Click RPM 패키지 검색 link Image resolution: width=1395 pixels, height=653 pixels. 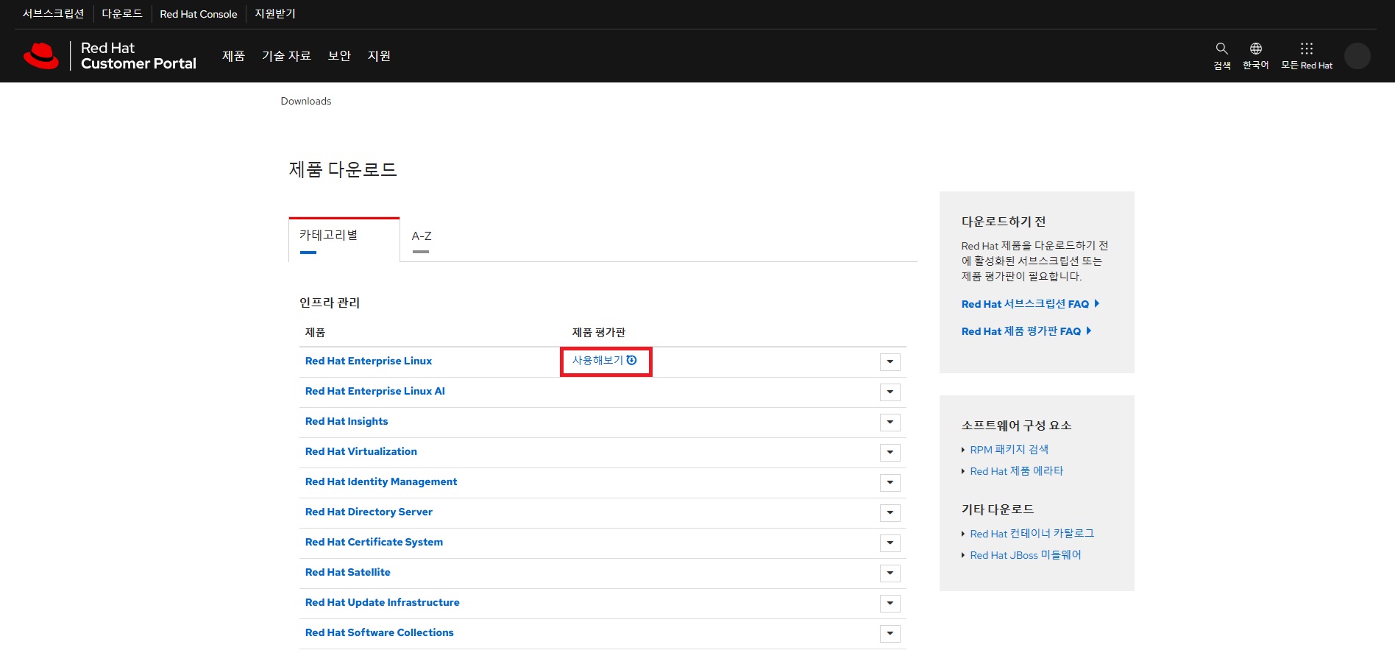pyautogui.click(x=1009, y=450)
